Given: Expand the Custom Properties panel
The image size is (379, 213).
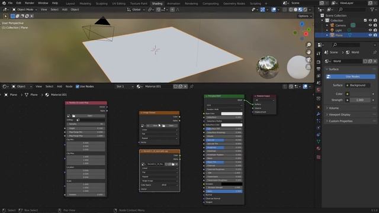Looking at the screenshot, I should click(x=341, y=121).
